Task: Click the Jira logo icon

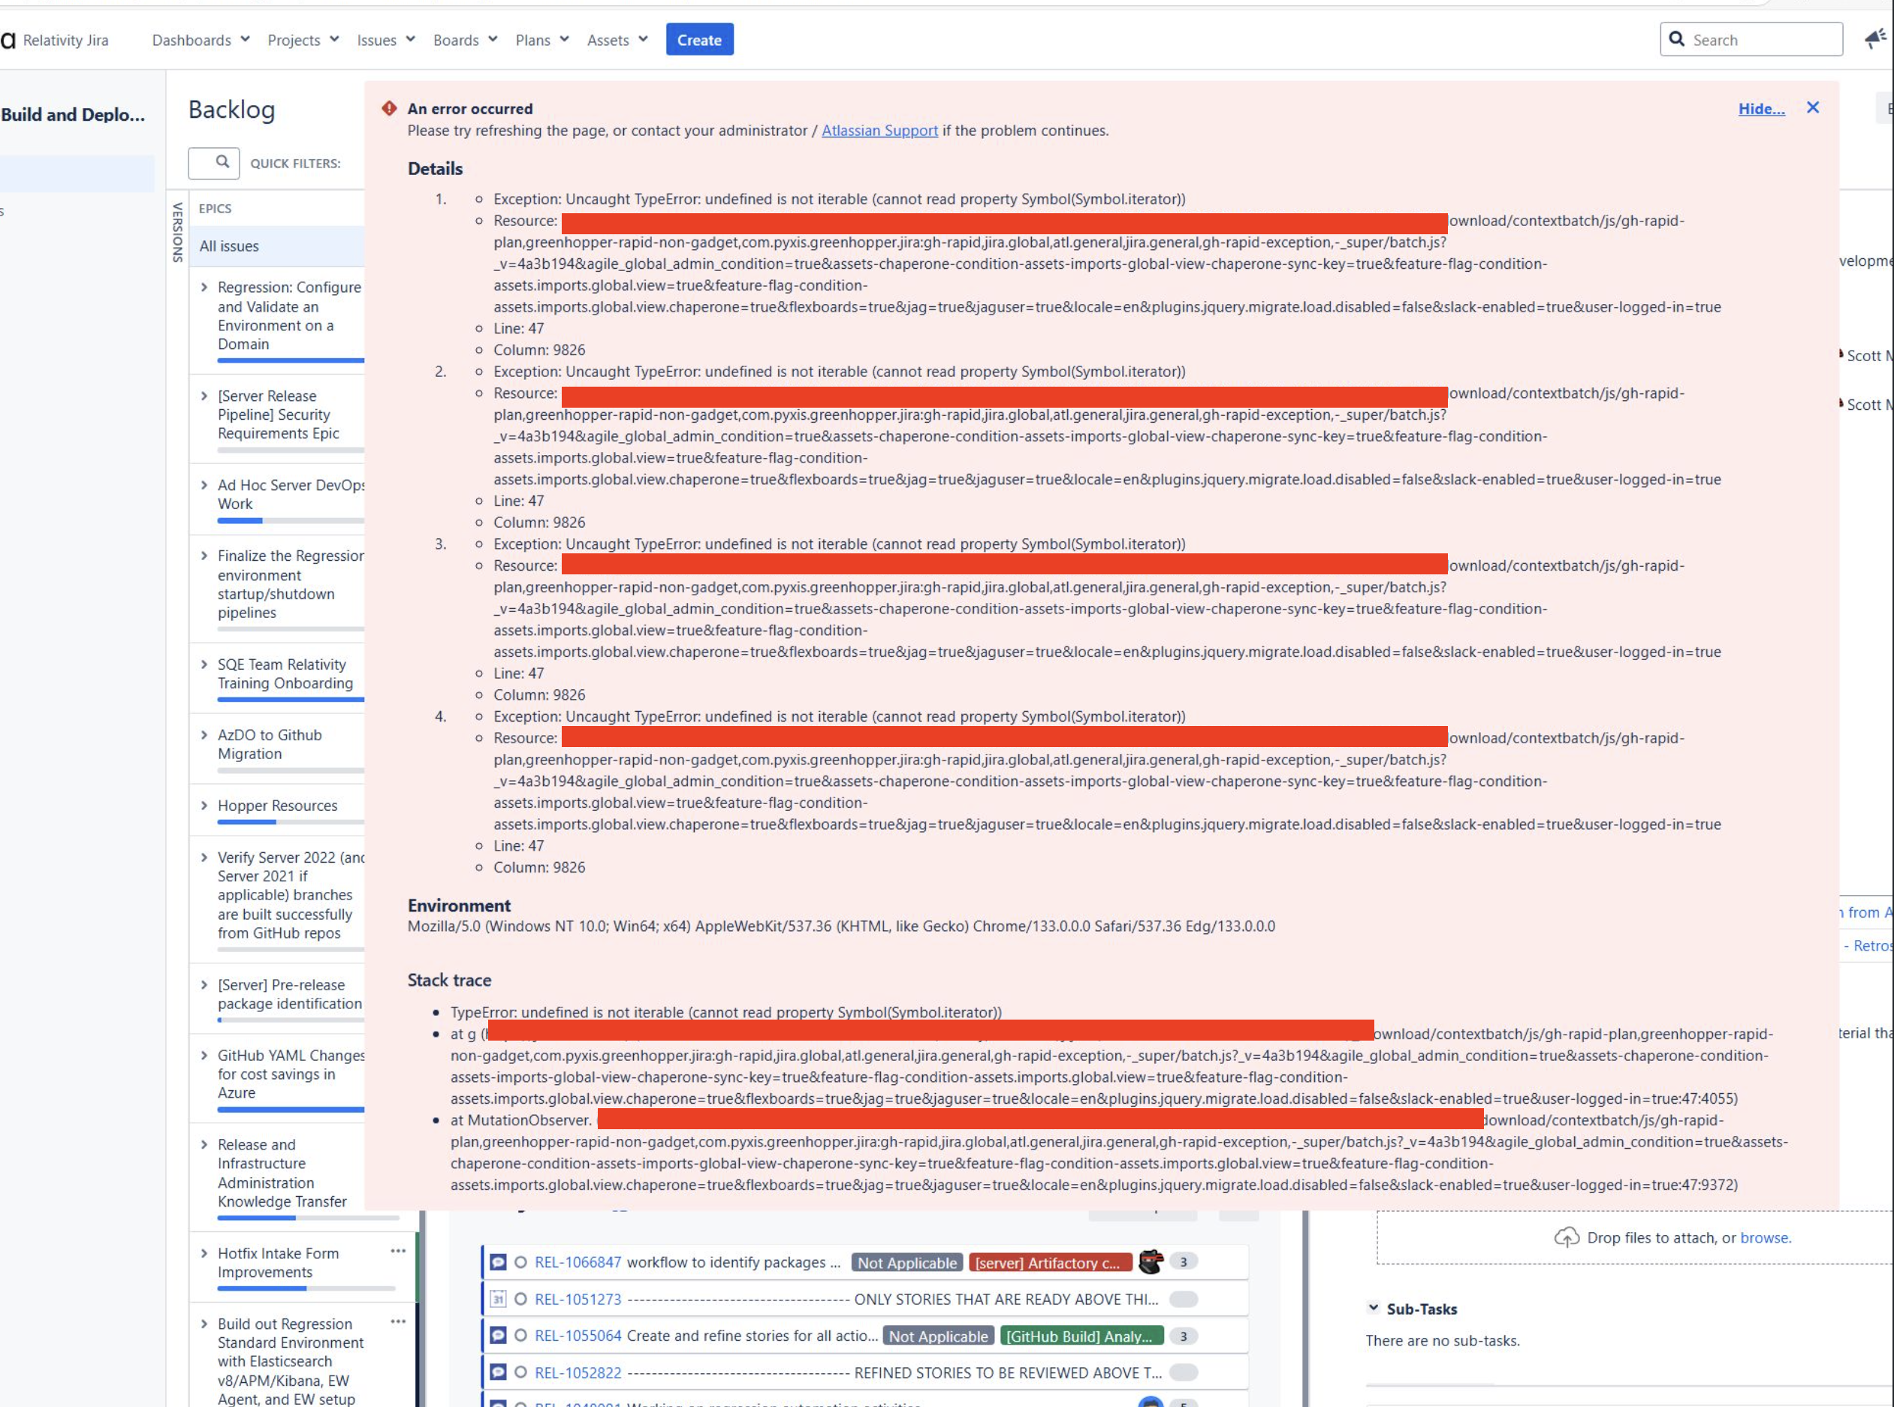Action: pyautogui.click(x=8, y=40)
